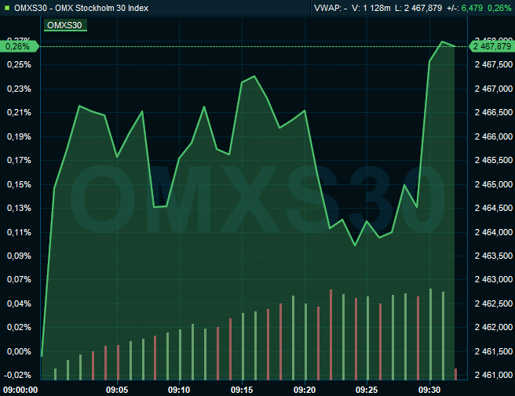This screenshot has height=396, width=515.
Task: Click the 2 464,000 price label
Action: tap(494, 232)
